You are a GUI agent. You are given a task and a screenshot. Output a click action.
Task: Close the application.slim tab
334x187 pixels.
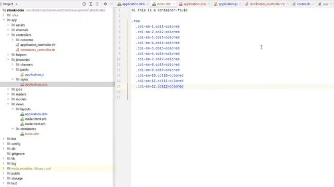pos(147,4)
